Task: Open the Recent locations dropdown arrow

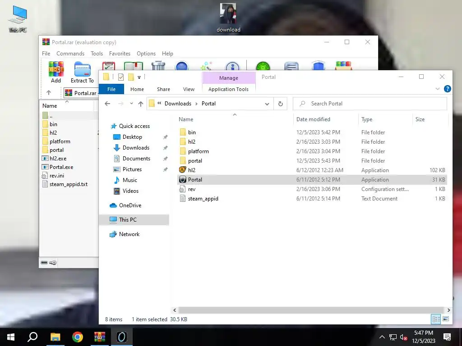Action: (x=131, y=104)
